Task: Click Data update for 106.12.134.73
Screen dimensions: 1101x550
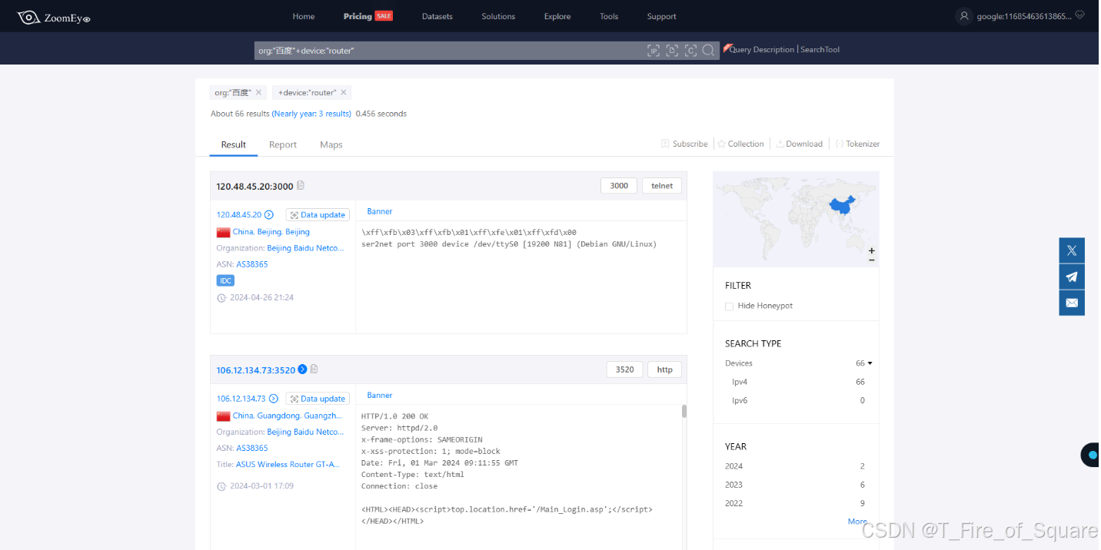Action: [318, 399]
